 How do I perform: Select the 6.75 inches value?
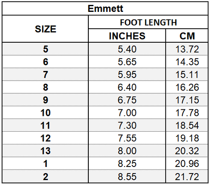(x=127, y=100)
